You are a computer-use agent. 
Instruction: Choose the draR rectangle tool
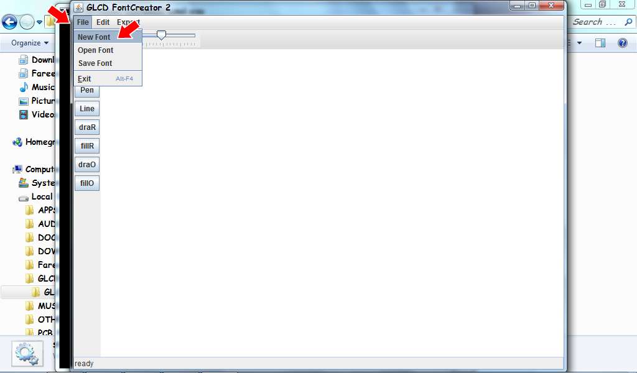86,127
